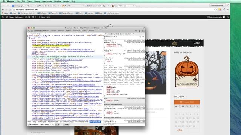
Task: Open the Console panel
Action: coord(91,31)
